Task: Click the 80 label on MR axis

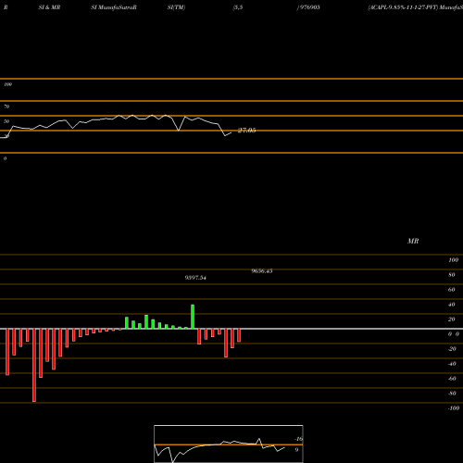Action: pyautogui.click(x=451, y=275)
